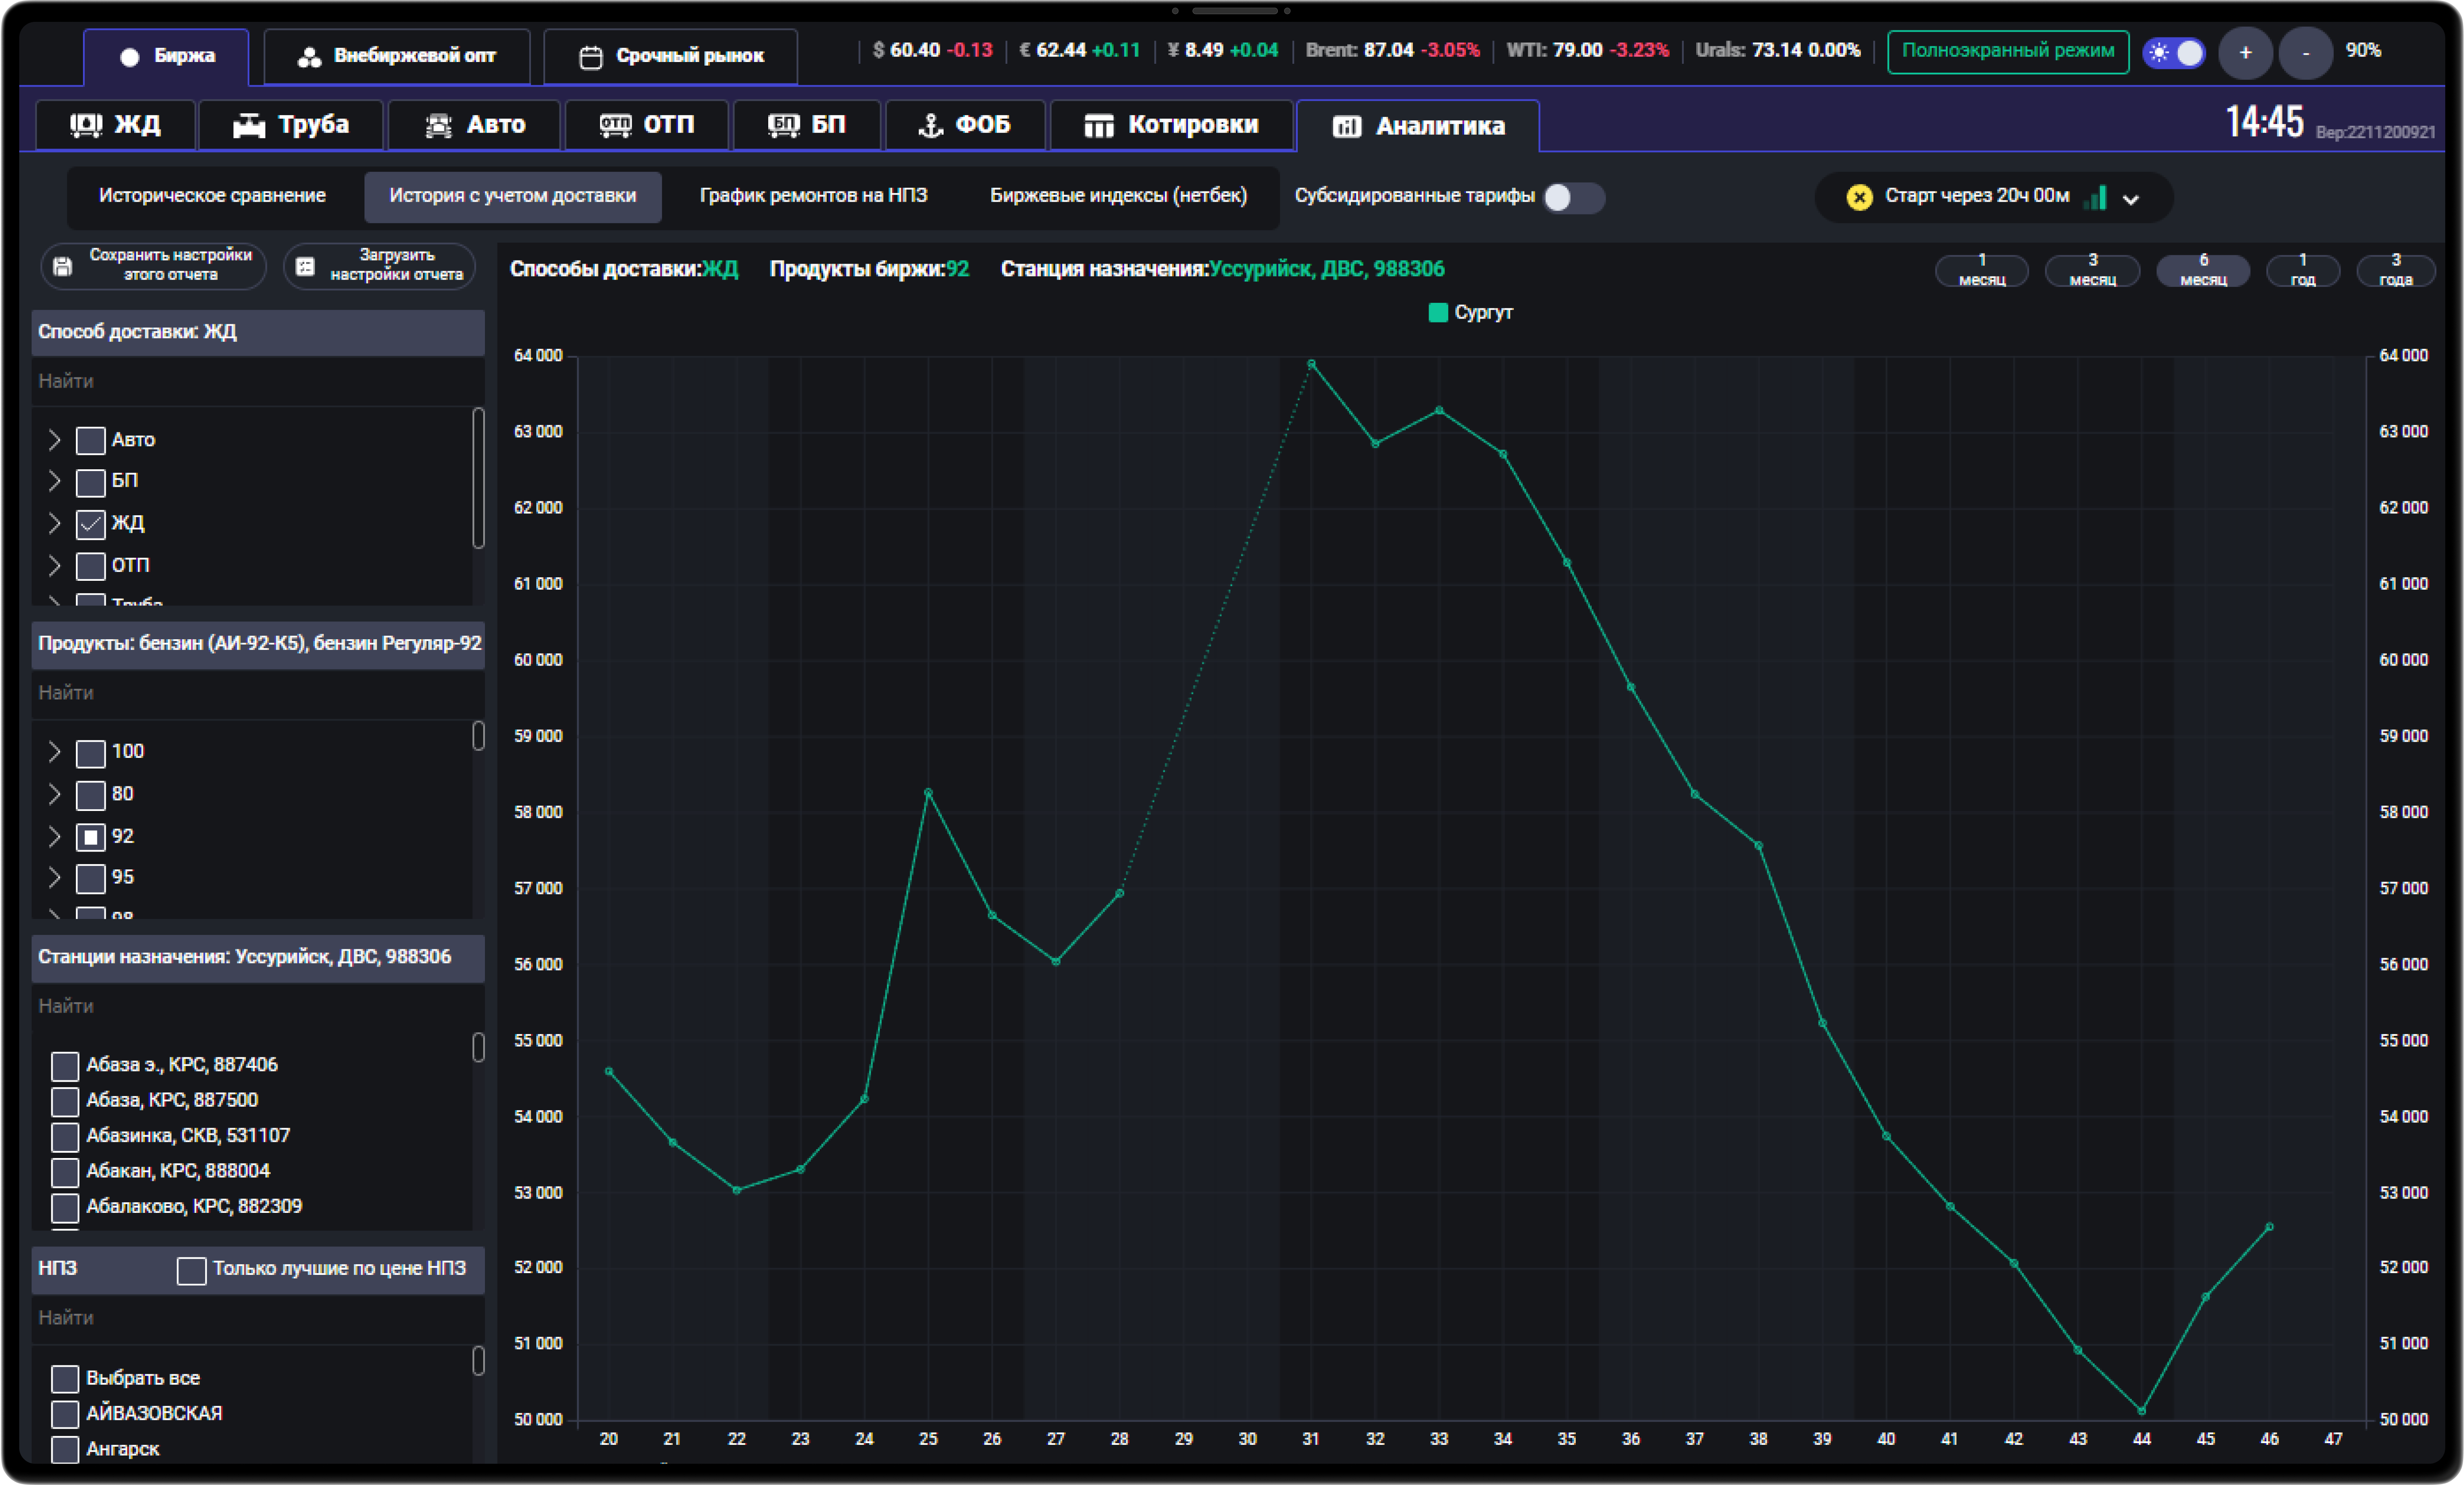The width and height of the screenshot is (2464, 1485).
Task: Click the products Найти search field
Action: click(x=258, y=693)
